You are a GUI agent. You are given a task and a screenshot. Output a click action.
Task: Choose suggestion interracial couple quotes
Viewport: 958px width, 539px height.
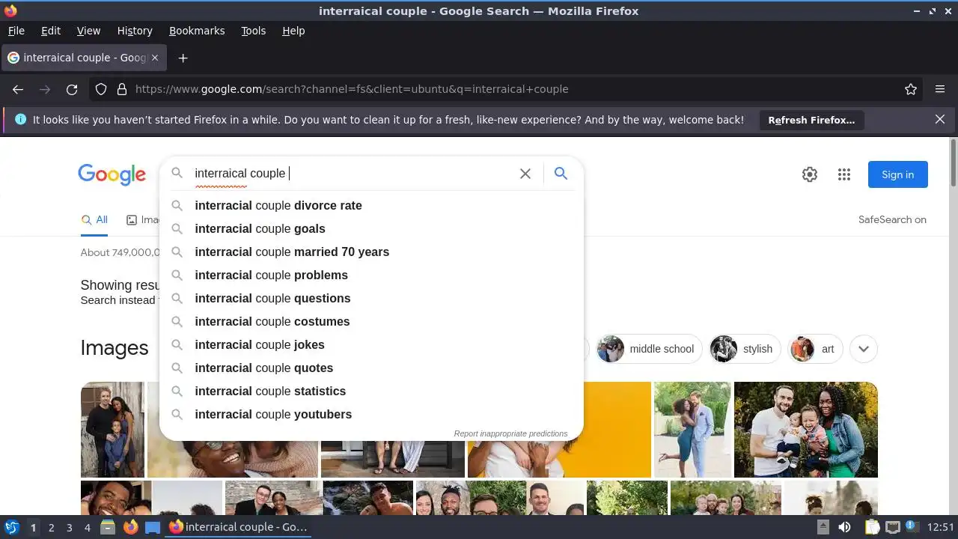371,368
